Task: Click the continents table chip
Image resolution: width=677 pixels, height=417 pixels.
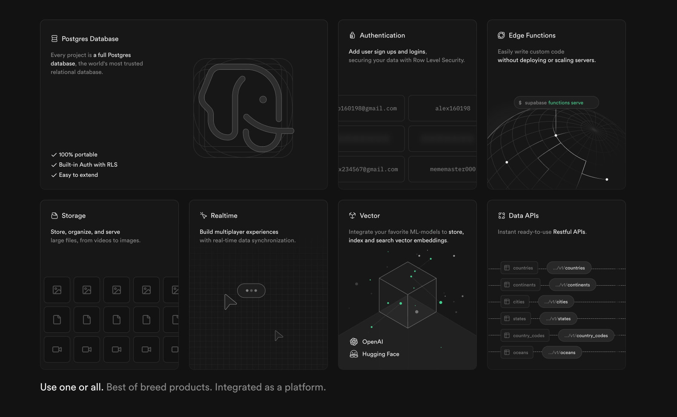Action: point(520,285)
